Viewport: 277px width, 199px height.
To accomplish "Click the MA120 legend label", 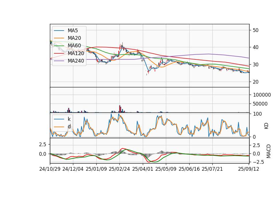I will tap(76, 53).
